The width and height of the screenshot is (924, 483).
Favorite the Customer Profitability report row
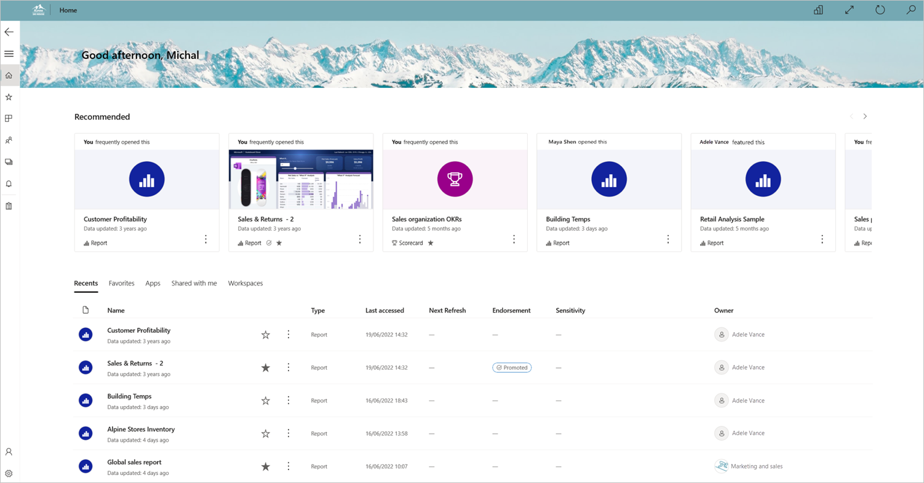point(266,335)
